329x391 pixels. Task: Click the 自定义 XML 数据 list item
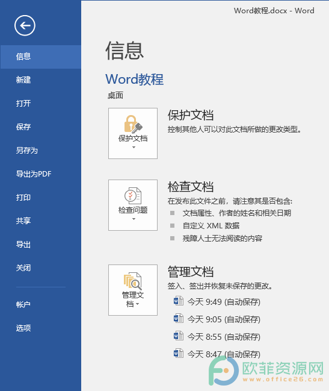(211, 226)
